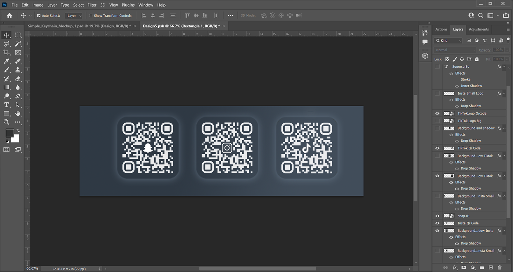
Task: Hide the snap-01 layer
Action: click(x=437, y=216)
